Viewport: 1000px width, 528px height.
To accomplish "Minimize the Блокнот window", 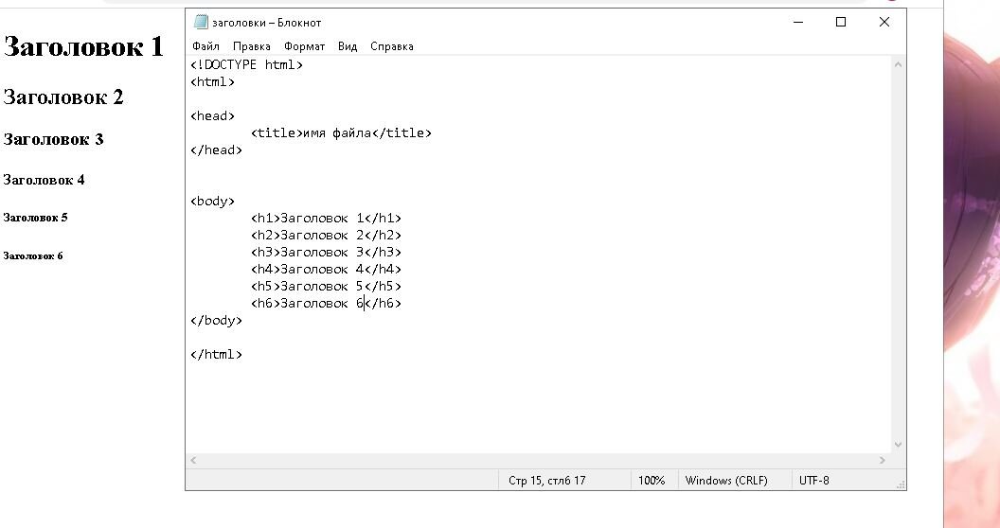I will pyautogui.click(x=798, y=23).
